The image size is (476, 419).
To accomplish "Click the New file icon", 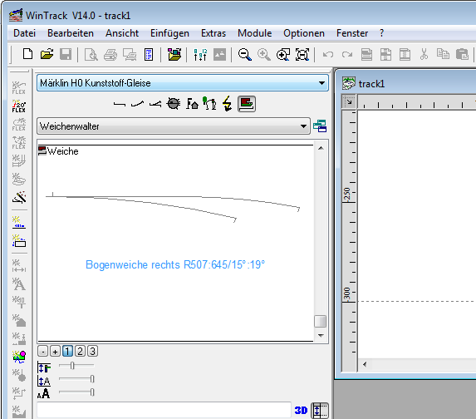I will pos(28,54).
